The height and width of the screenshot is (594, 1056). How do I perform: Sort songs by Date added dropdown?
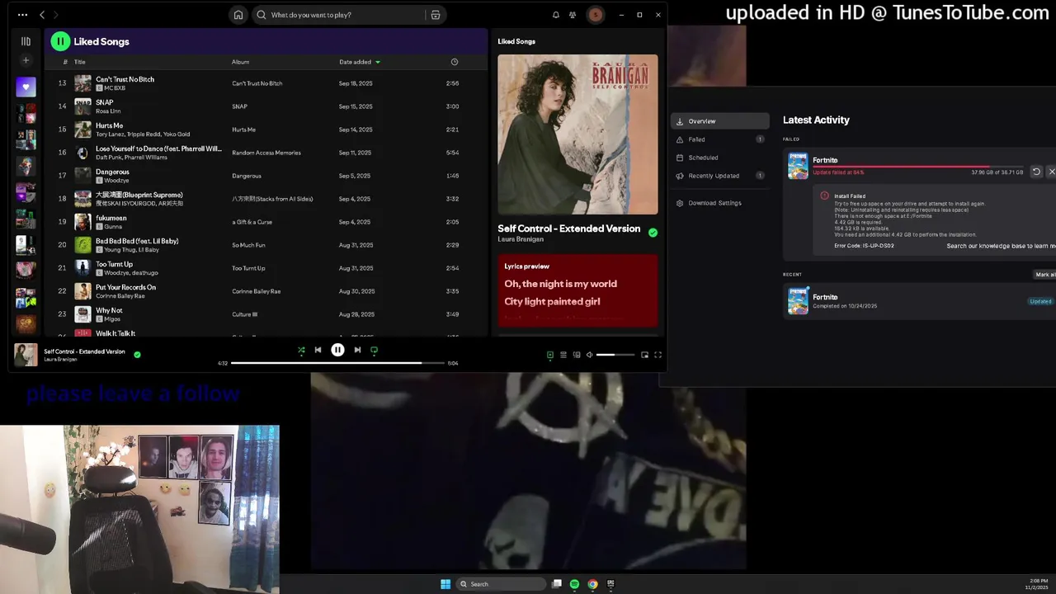(x=360, y=62)
